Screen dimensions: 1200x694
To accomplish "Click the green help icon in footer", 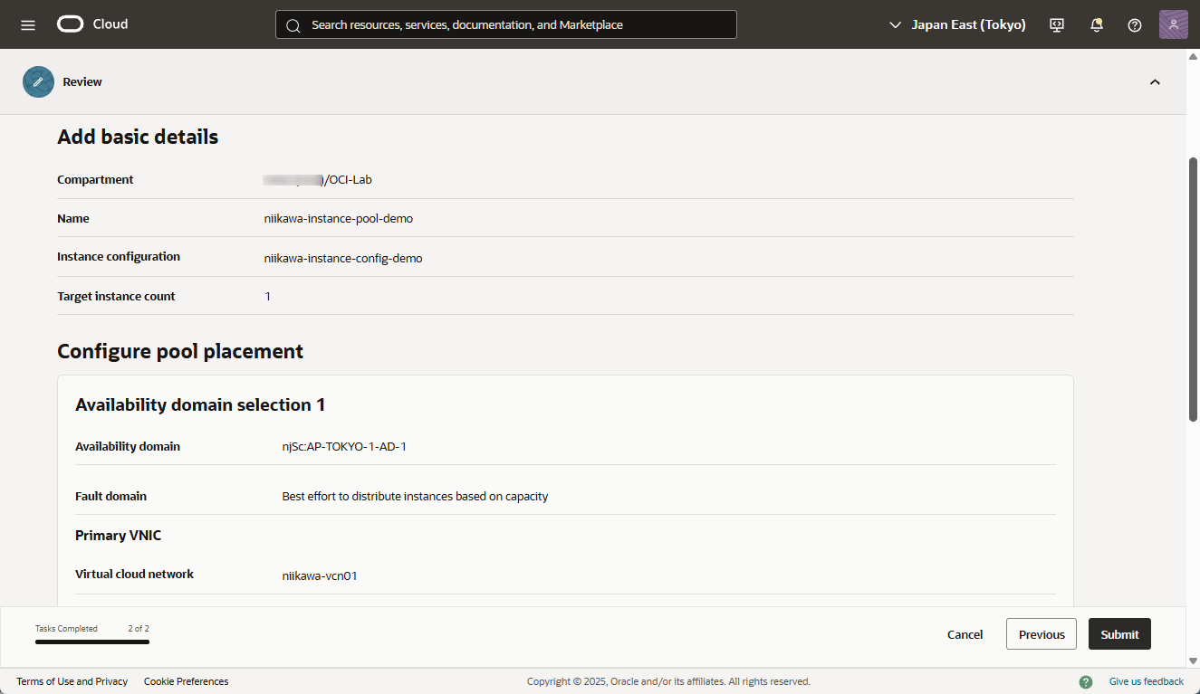I will 1085,681.
